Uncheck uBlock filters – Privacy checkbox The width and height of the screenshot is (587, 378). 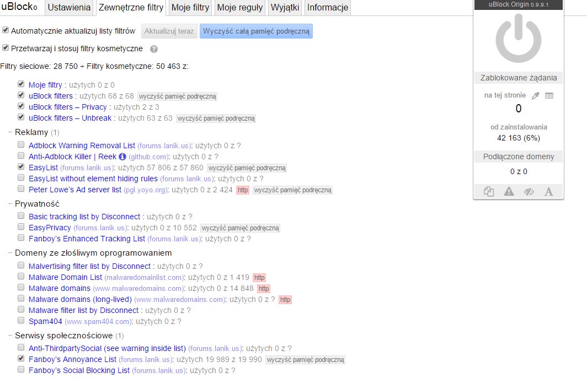(x=21, y=106)
